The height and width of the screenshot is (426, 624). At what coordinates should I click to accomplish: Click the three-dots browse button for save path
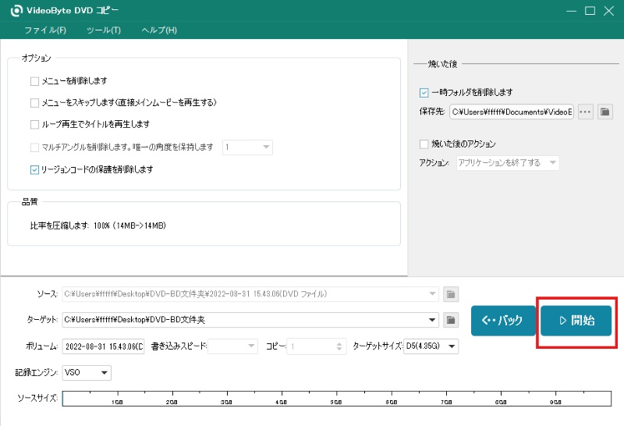[x=585, y=112]
